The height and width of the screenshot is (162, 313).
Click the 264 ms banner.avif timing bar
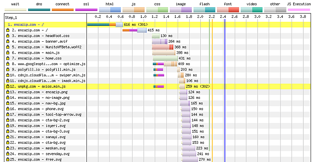coord(160,41)
